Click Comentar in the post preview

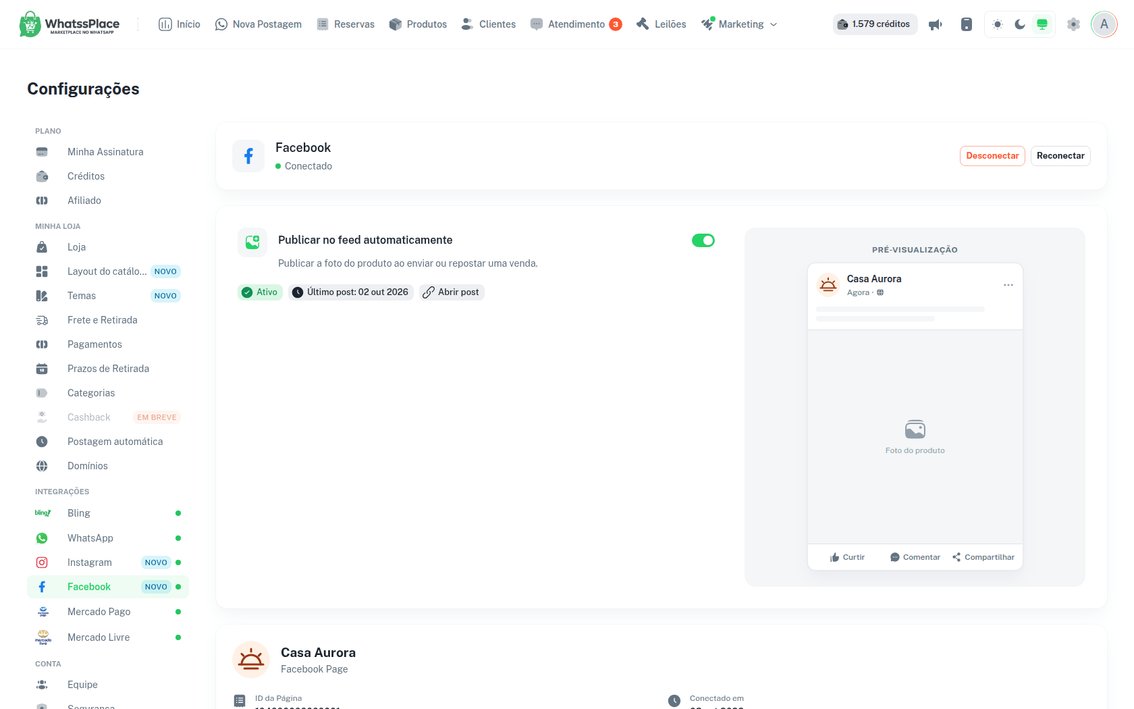(x=915, y=557)
